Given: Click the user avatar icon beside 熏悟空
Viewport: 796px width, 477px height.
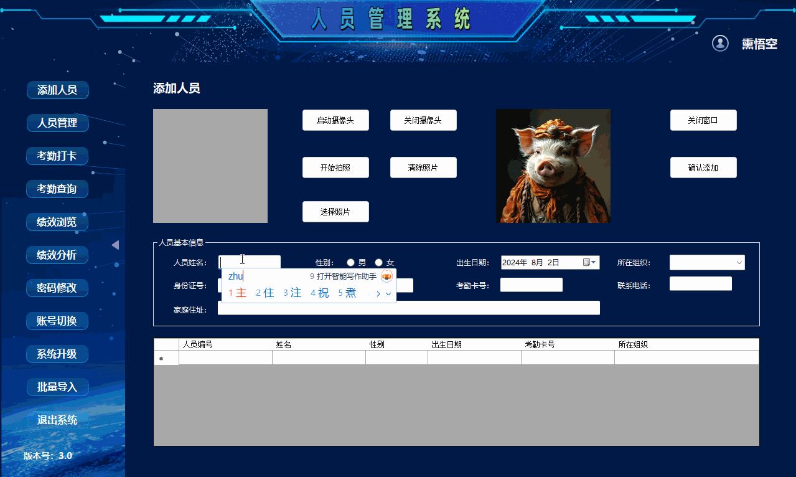Looking at the screenshot, I should (720, 44).
